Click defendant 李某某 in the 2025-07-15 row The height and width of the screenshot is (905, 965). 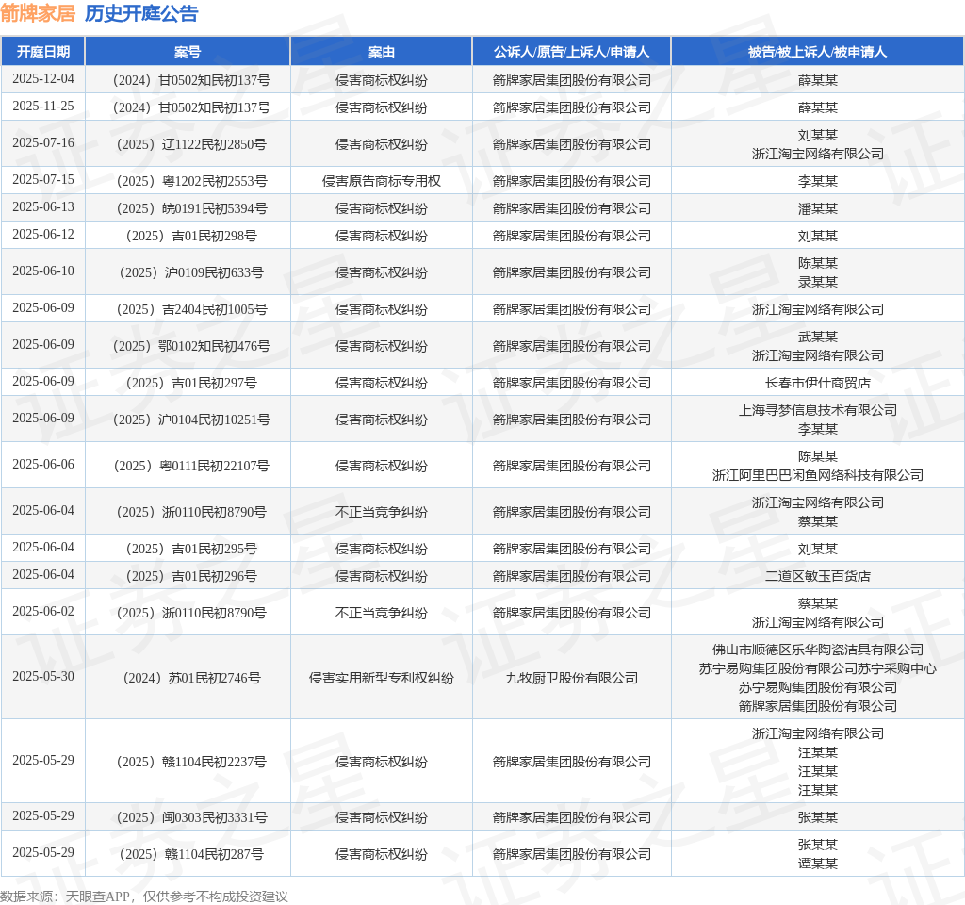(x=817, y=182)
